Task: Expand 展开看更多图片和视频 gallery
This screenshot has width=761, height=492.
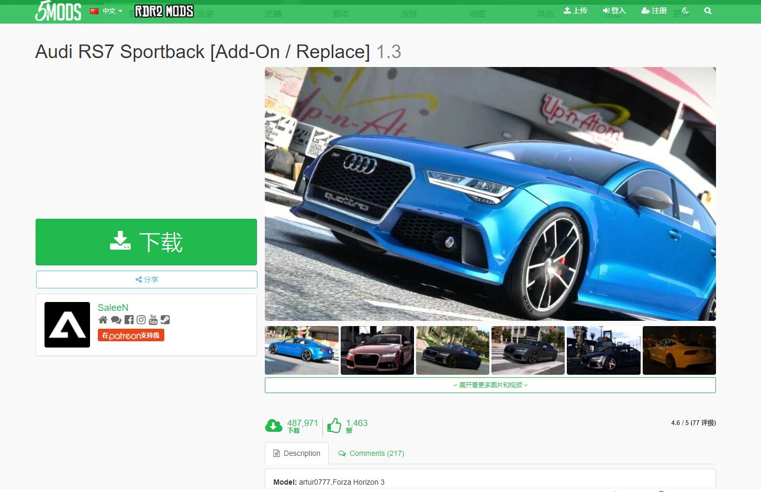Action: click(x=490, y=385)
